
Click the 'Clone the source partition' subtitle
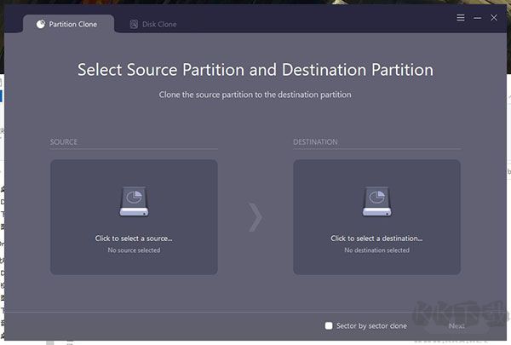click(255, 95)
